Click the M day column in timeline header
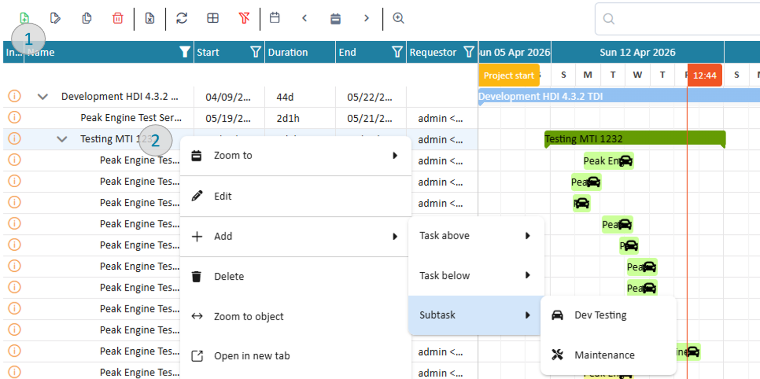This screenshot has height=379, width=760. tap(588, 75)
